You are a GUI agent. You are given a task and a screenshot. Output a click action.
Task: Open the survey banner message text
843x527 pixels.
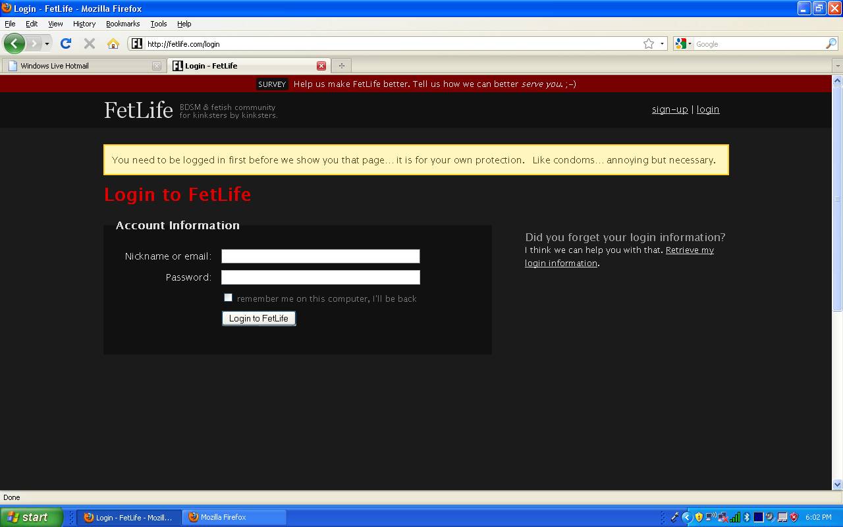click(435, 84)
